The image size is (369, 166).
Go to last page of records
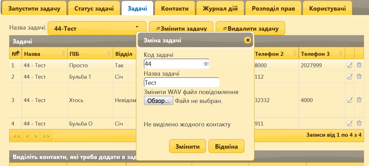pos(46,136)
